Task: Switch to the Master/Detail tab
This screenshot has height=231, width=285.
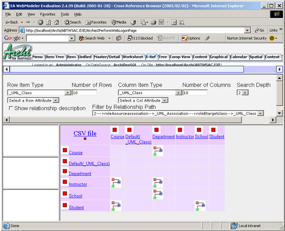Action: pyautogui.click(x=107, y=57)
